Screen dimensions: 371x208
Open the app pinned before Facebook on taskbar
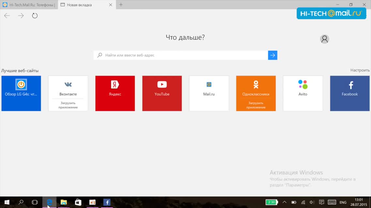93,202
